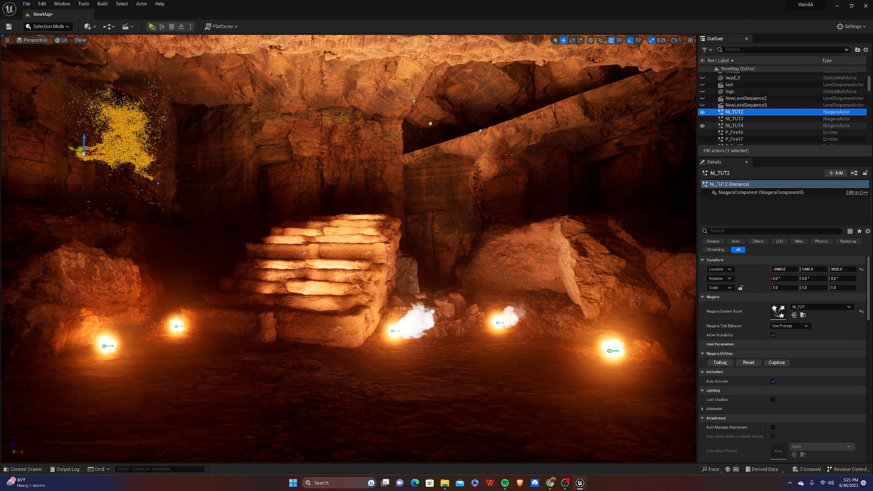Open the Niagara Tick Behavior dropdown
The image size is (873, 491).
(790, 326)
